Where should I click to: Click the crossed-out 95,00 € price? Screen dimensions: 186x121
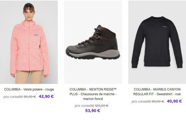(30, 97)
